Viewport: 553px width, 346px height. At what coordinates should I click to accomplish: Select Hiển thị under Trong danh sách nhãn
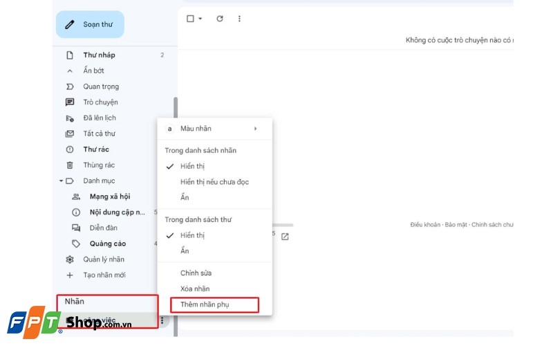click(214, 166)
